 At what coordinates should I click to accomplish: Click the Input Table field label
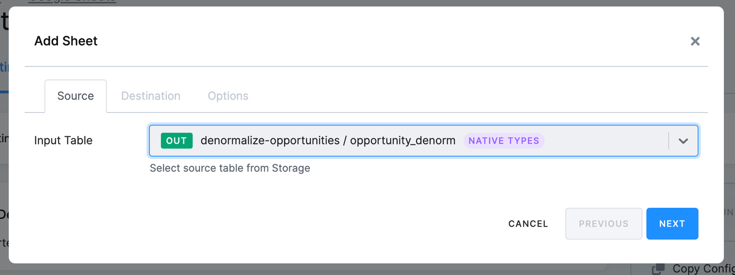[x=63, y=141]
